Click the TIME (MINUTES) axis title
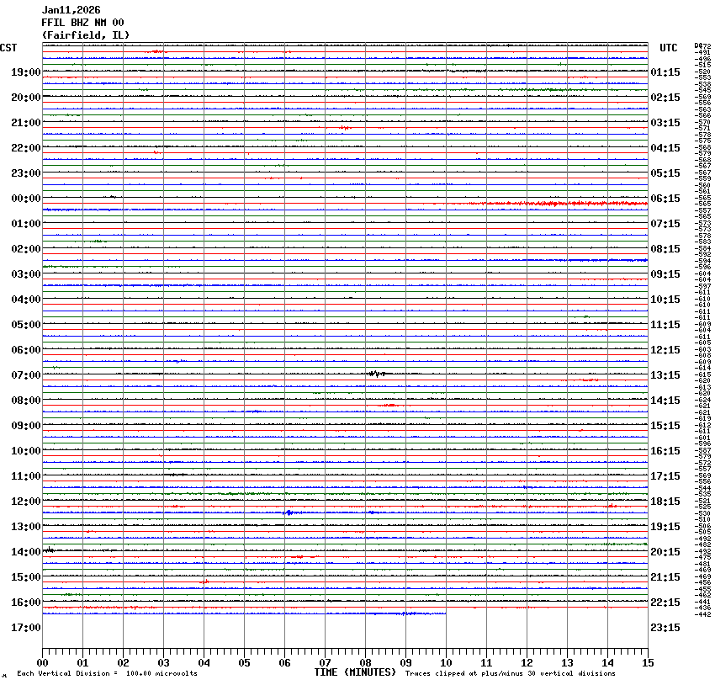 pos(355,672)
